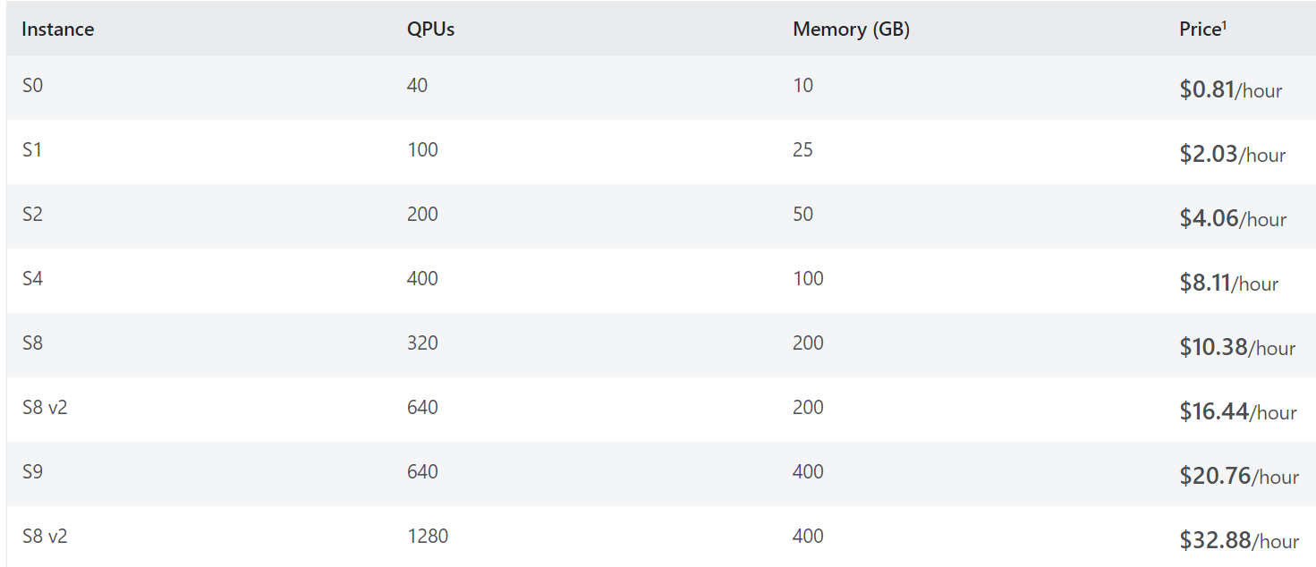Click the $4.06/hour price value
1316x567 pixels.
pyautogui.click(x=1233, y=219)
